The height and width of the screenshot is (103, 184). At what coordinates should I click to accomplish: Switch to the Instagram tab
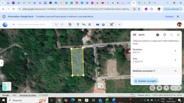tap(77, 3)
